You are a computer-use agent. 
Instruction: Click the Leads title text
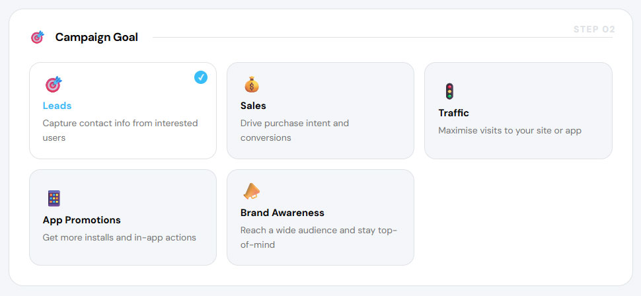(x=57, y=106)
